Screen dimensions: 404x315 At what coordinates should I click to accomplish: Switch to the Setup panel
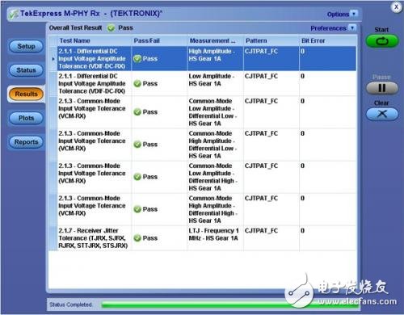tap(26, 46)
